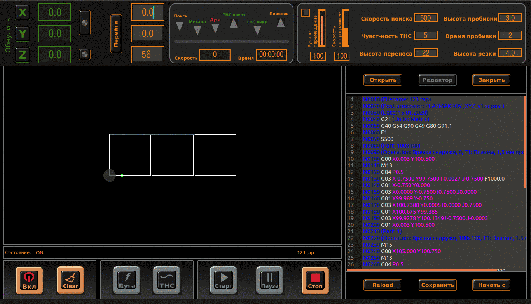The height and width of the screenshot is (304, 531).
Task: Select G-code line N0040 G21
Action: coord(396,119)
